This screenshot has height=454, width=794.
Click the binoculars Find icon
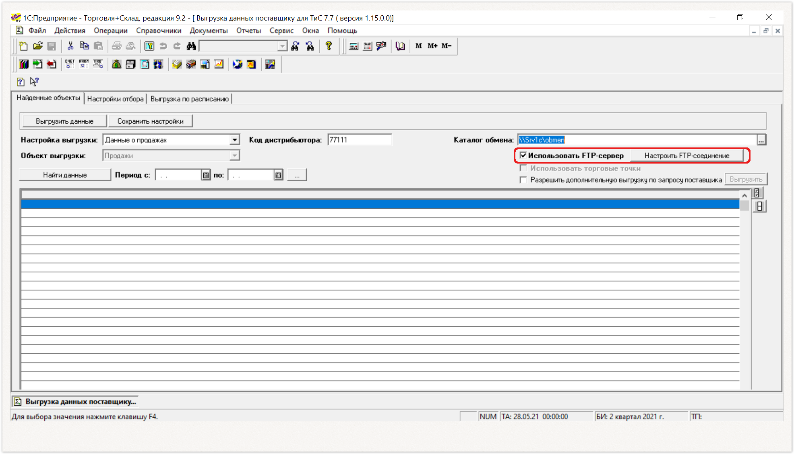click(191, 46)
